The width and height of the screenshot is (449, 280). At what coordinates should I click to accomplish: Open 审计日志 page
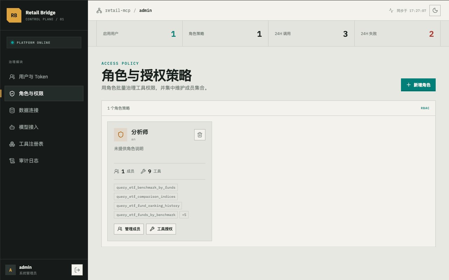(44, 161)
